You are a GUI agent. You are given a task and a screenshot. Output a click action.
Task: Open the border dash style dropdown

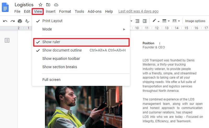tap(176, 21)
